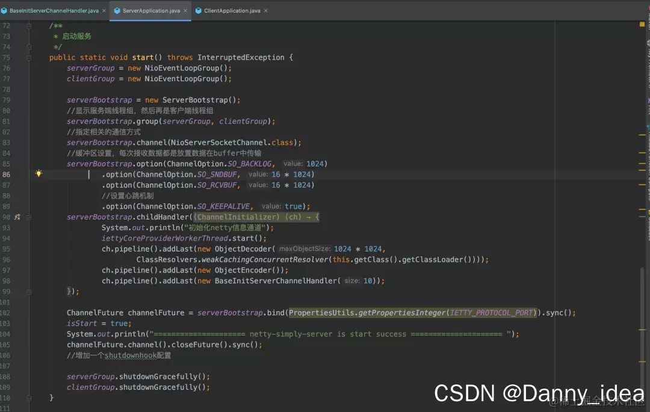Click the start method name

pos(143,58)
